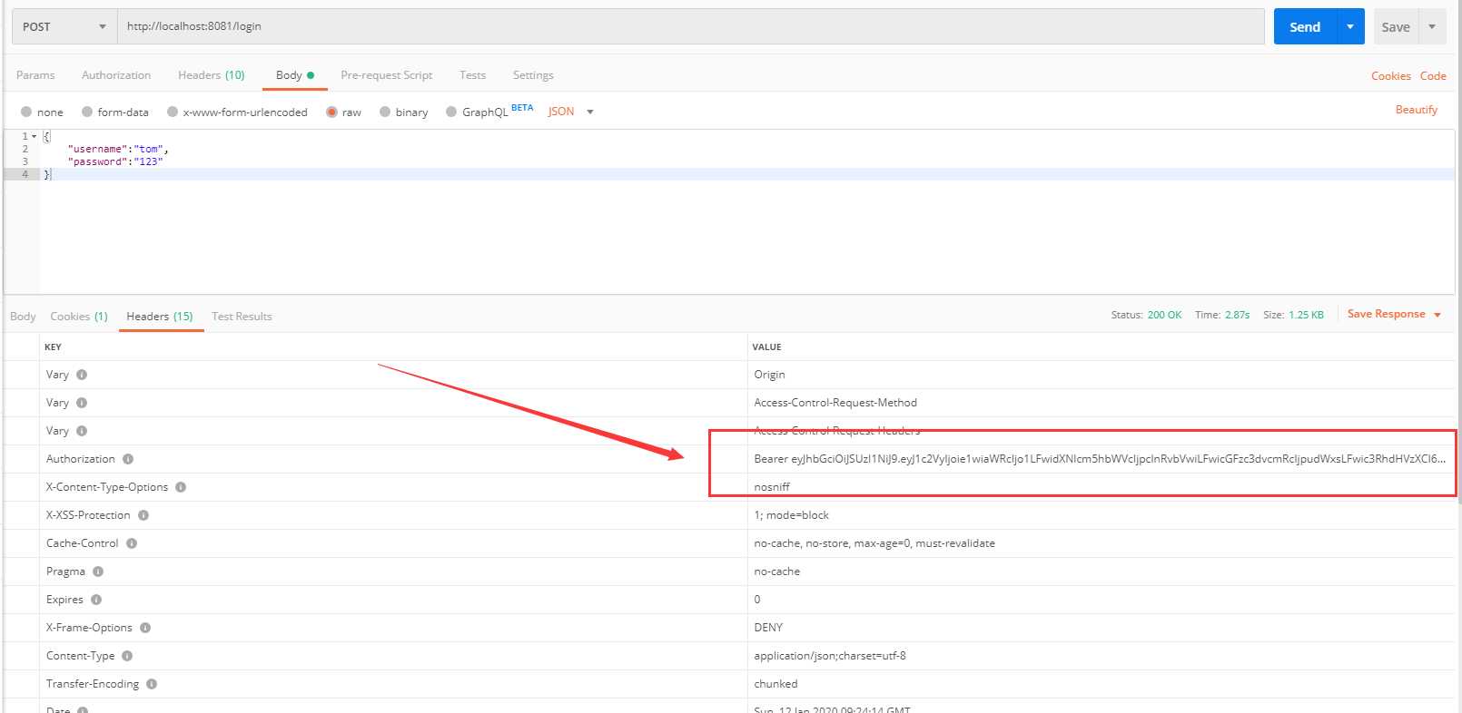Click info icon next to Expires

click(96, 600)
